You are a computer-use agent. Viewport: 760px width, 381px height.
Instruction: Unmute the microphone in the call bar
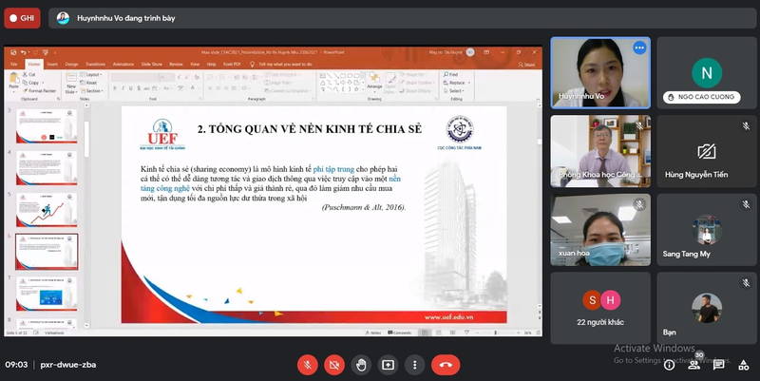click(307, 364)
